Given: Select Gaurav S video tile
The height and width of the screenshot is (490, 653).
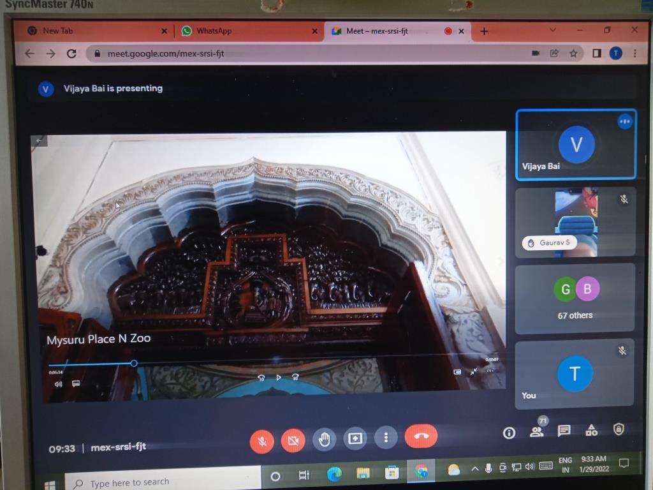Looking at the screenshot, I should pos(575,222).
